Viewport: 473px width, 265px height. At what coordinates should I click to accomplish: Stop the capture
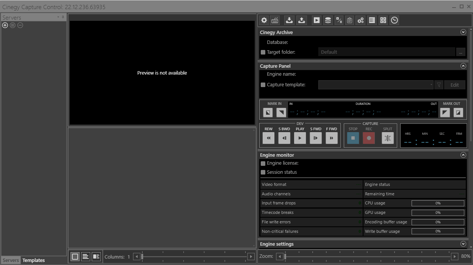point(353,138)
